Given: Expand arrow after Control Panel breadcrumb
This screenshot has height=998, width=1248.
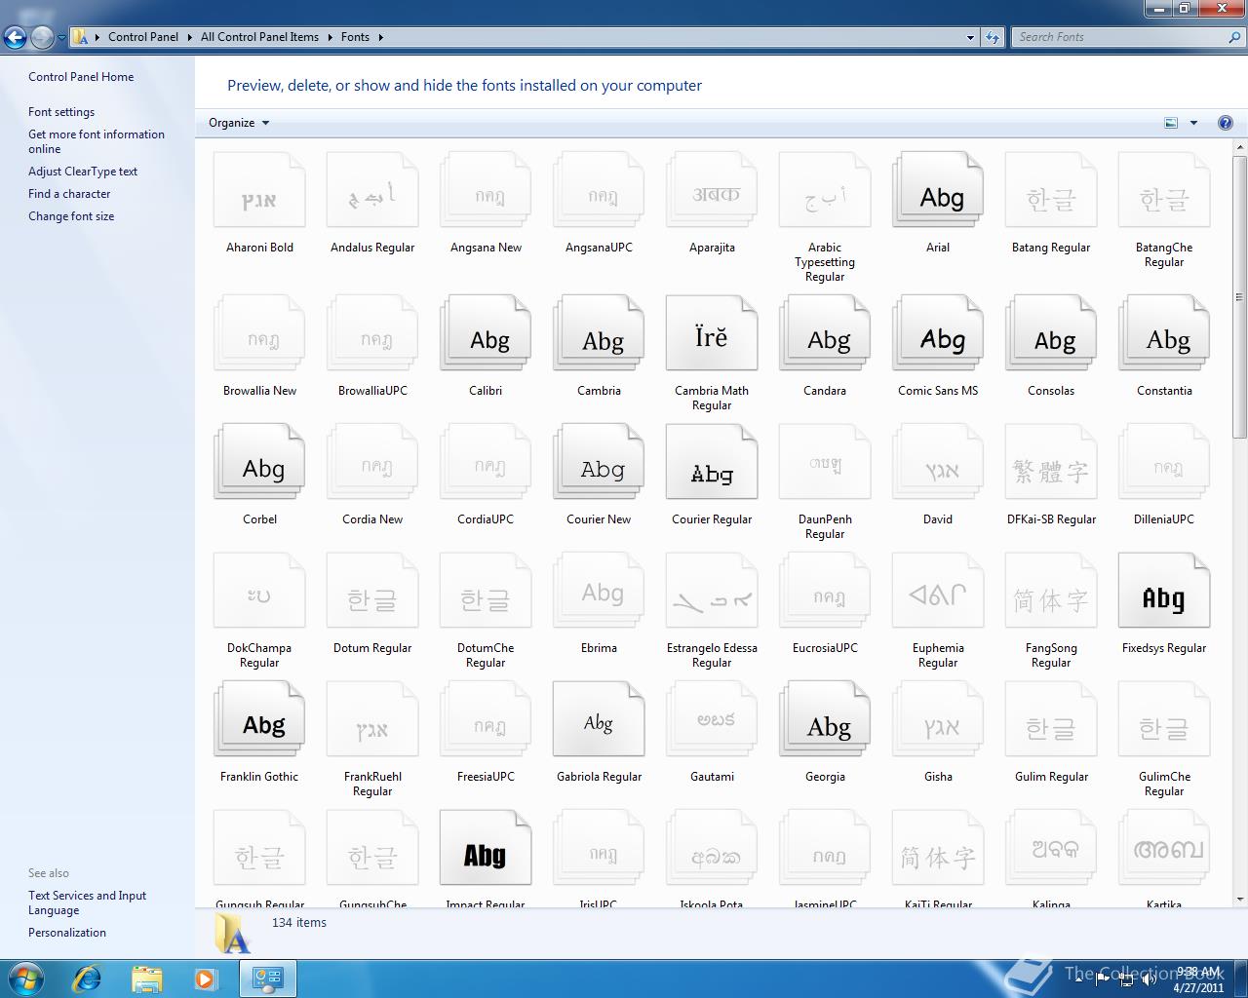Looking at the screenshot, I should [189, 37].
